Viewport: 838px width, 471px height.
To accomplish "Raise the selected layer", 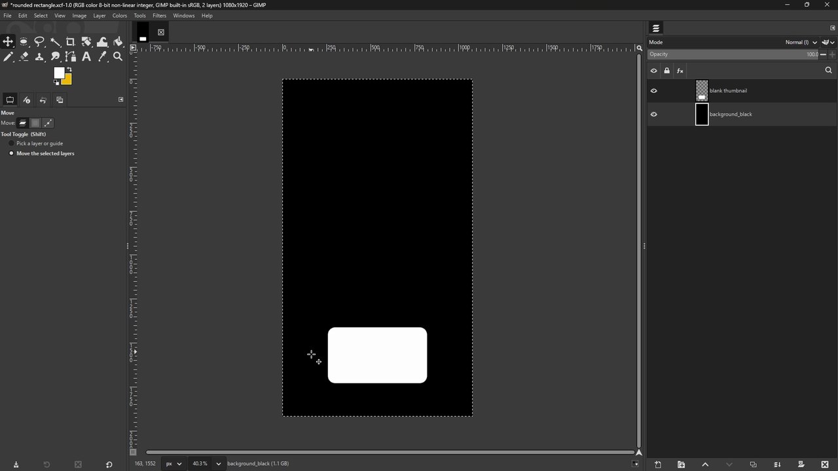I will tap(705, 464).
